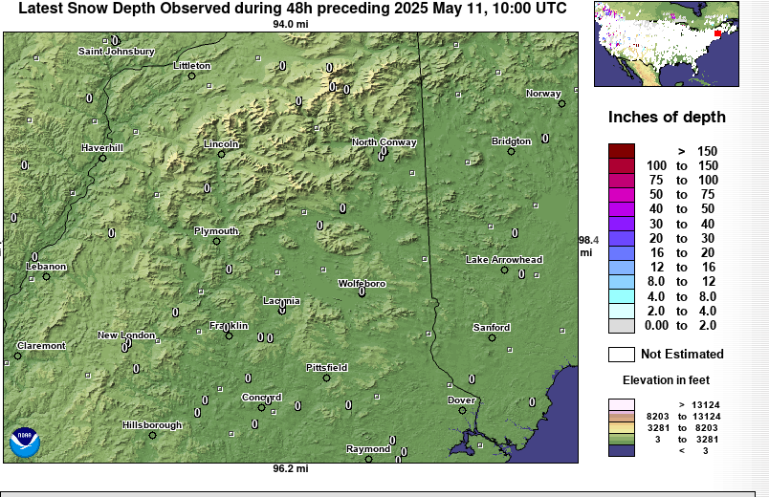Click the elevation color gradient swatch

622,427
